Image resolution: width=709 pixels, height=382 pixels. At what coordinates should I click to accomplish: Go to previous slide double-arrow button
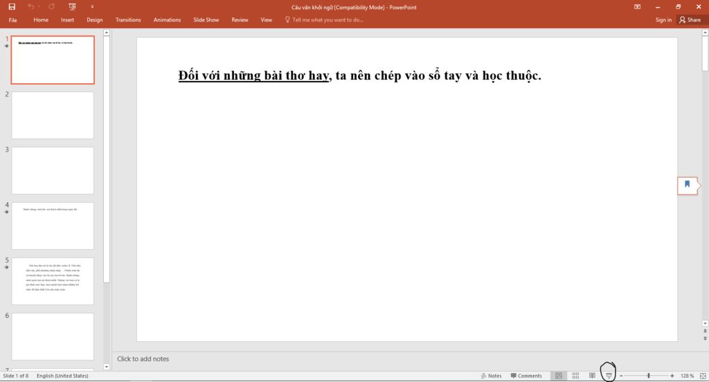click(705, 331)
